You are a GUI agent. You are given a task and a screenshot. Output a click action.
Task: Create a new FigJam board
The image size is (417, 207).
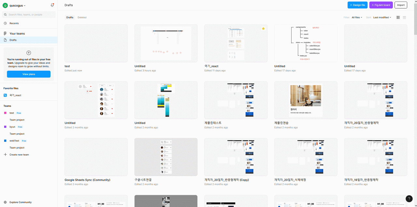coord(381,5)
